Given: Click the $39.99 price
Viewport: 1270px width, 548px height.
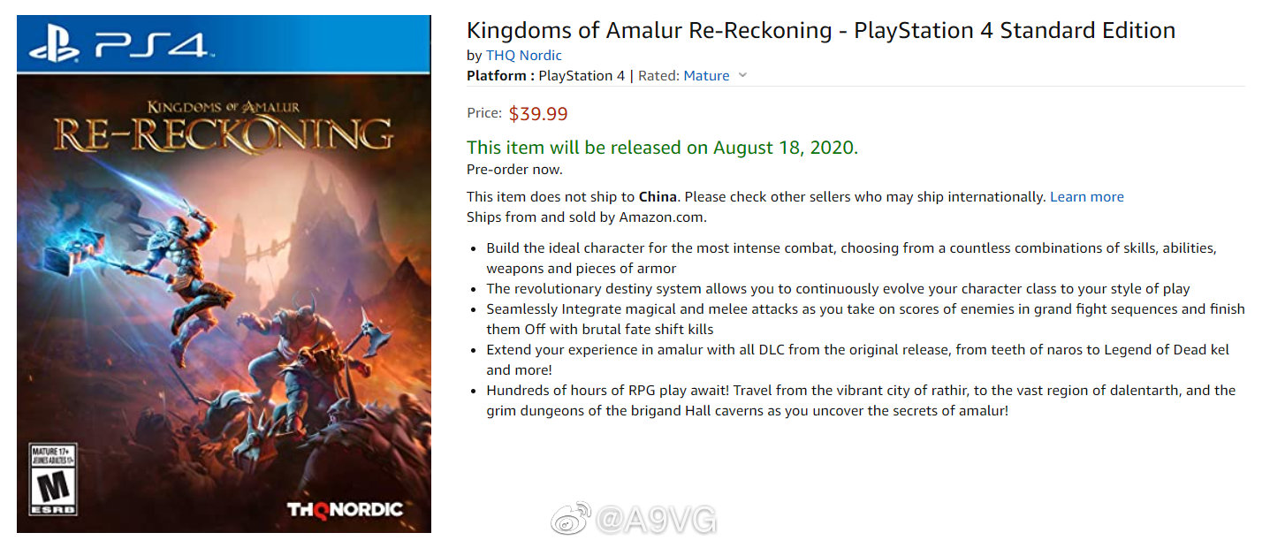Looking at the screenshot, I should tap(538, 114).
